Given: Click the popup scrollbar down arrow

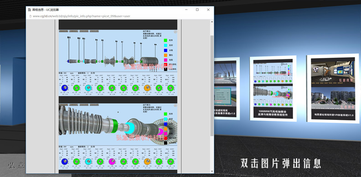Looking at the screenshot, I should pyautogui.click(x=212, y=171).
